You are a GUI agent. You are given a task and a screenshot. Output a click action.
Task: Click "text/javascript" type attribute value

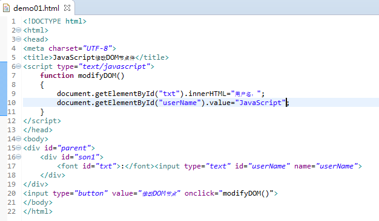[114, 66]
